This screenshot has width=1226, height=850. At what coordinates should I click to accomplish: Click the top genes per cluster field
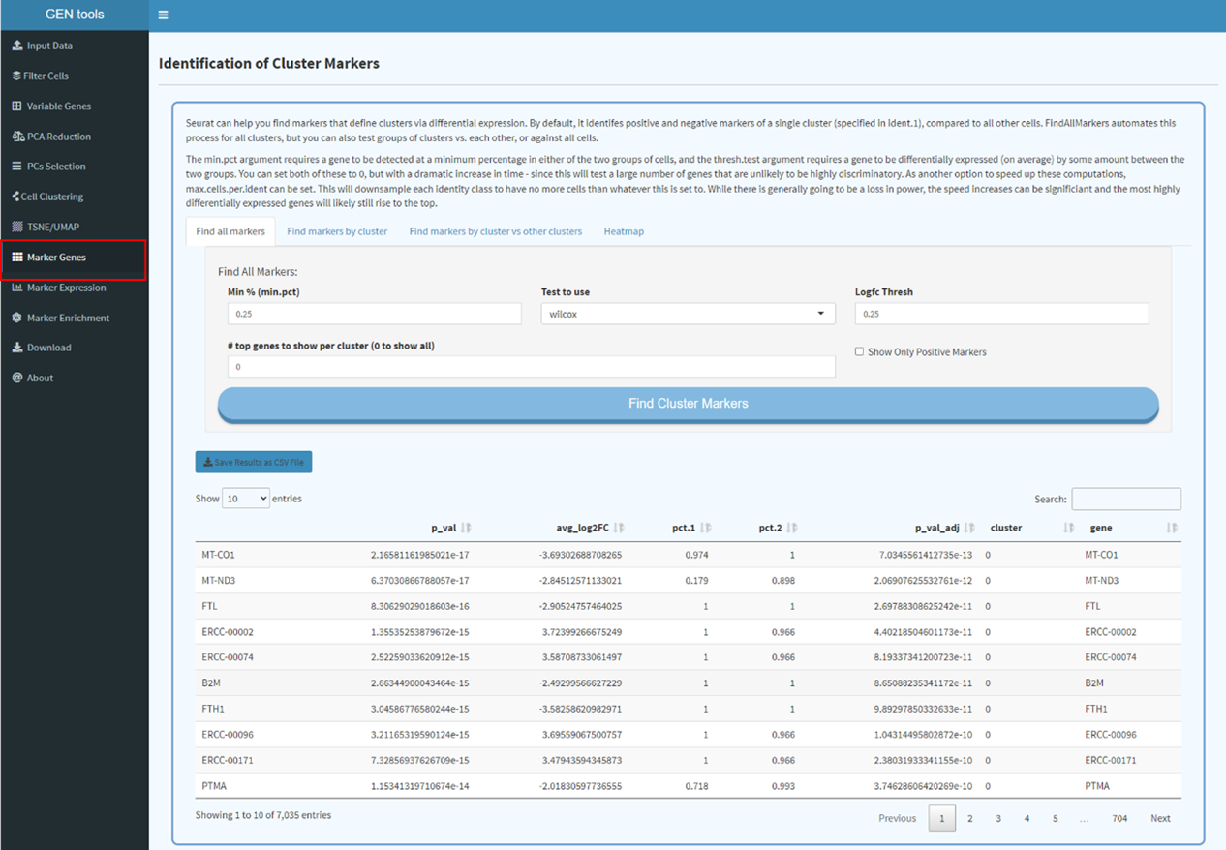531,367
